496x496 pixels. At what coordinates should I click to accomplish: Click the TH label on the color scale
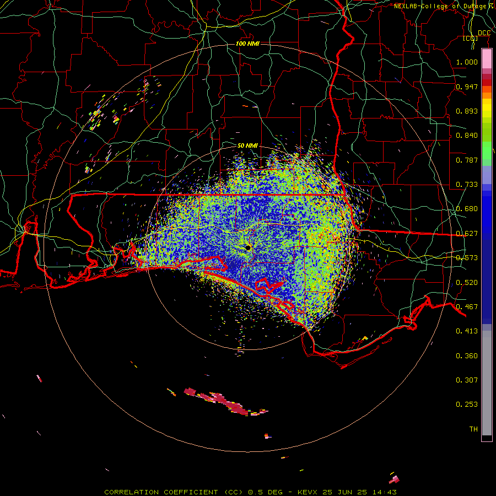click(x=473, y=429)
